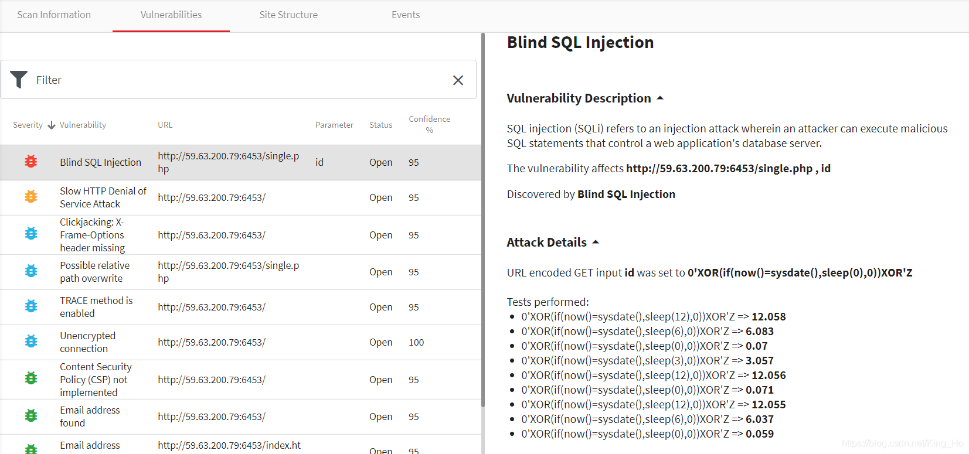Click the single.php URL in Blind SQL Injection row
969x454 pixels.
228,162
